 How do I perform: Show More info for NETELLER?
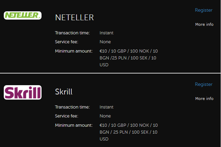(204, 25)
